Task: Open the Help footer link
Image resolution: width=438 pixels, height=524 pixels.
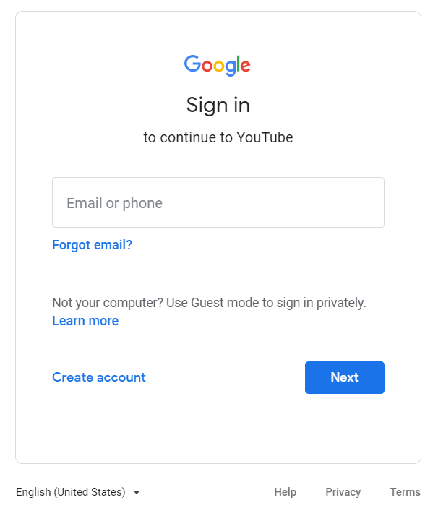Action: click(285, 492)
